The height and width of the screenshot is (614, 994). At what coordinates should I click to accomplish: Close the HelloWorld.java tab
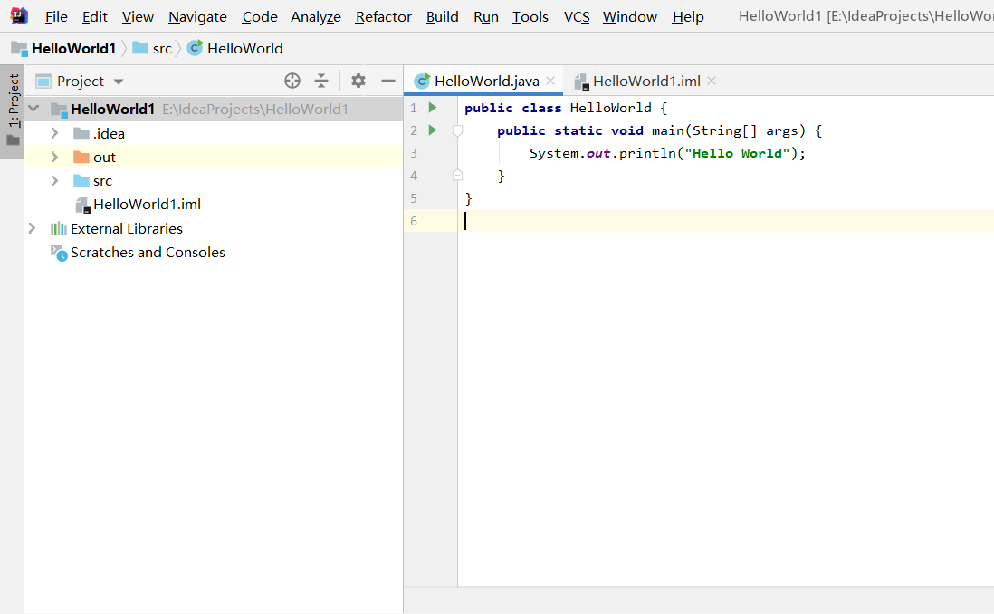(550, 81)
